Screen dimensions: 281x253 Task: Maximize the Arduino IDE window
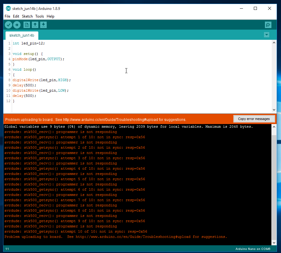255,8
